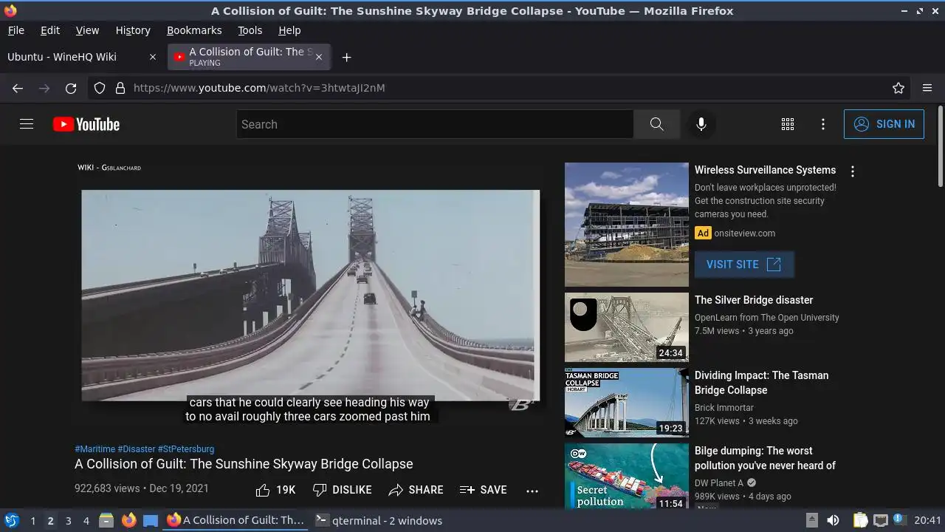Open more actions below the video
Viewport: 945px width, 532px height.
point(532,490)
